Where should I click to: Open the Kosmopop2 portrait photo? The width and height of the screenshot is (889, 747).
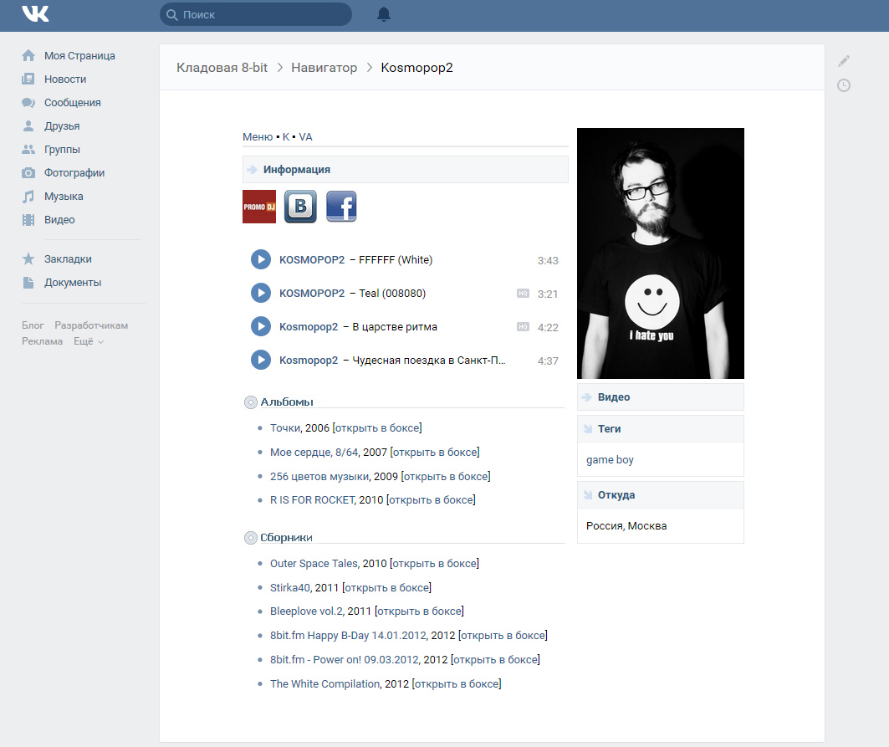click(x=660, y=253)
